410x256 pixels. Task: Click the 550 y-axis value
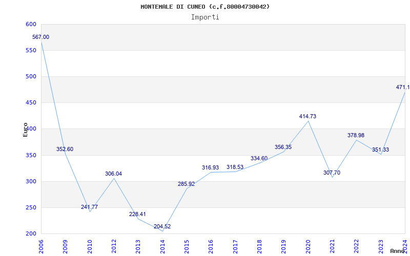pos(30,50)
